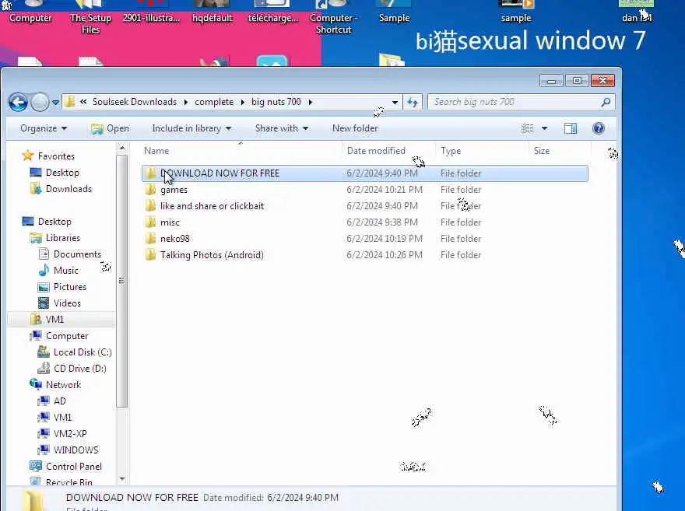Click the neko98 folder name
Screen dimensions: 685x511
click(x=174, y=239)
